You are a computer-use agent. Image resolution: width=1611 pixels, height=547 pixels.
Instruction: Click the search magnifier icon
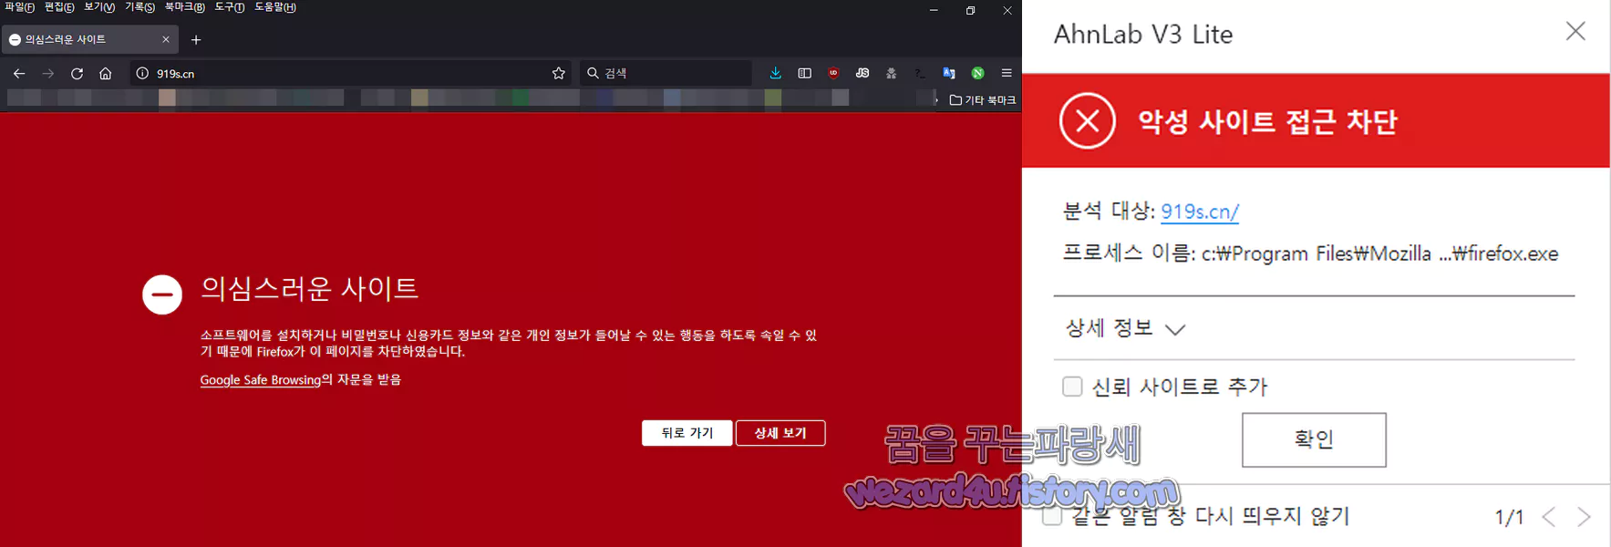pos(593,73)
